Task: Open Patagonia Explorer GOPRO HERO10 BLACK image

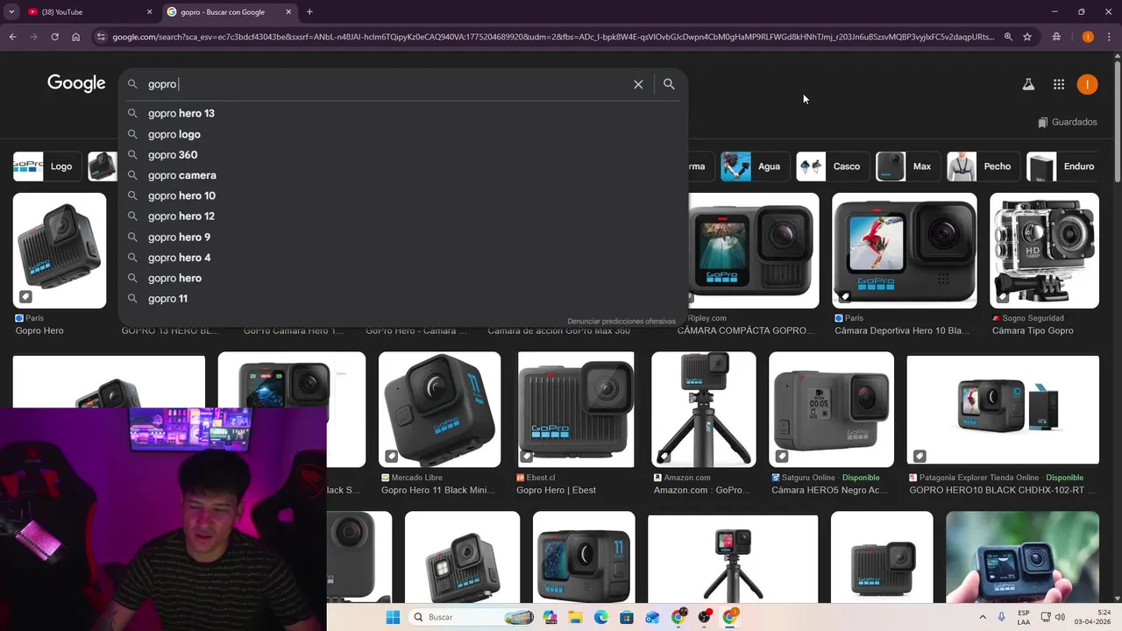Action: point(1003,409)
